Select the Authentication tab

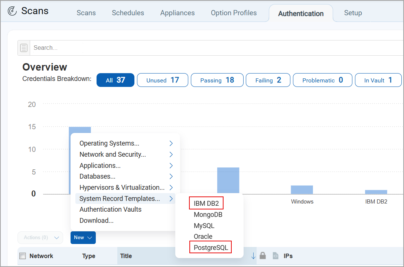pos(301,13)
